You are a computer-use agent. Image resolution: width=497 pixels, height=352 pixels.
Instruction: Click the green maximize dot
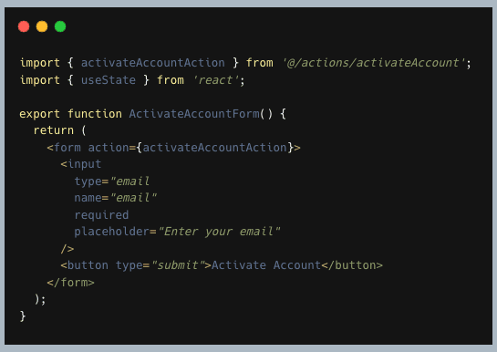60,26
